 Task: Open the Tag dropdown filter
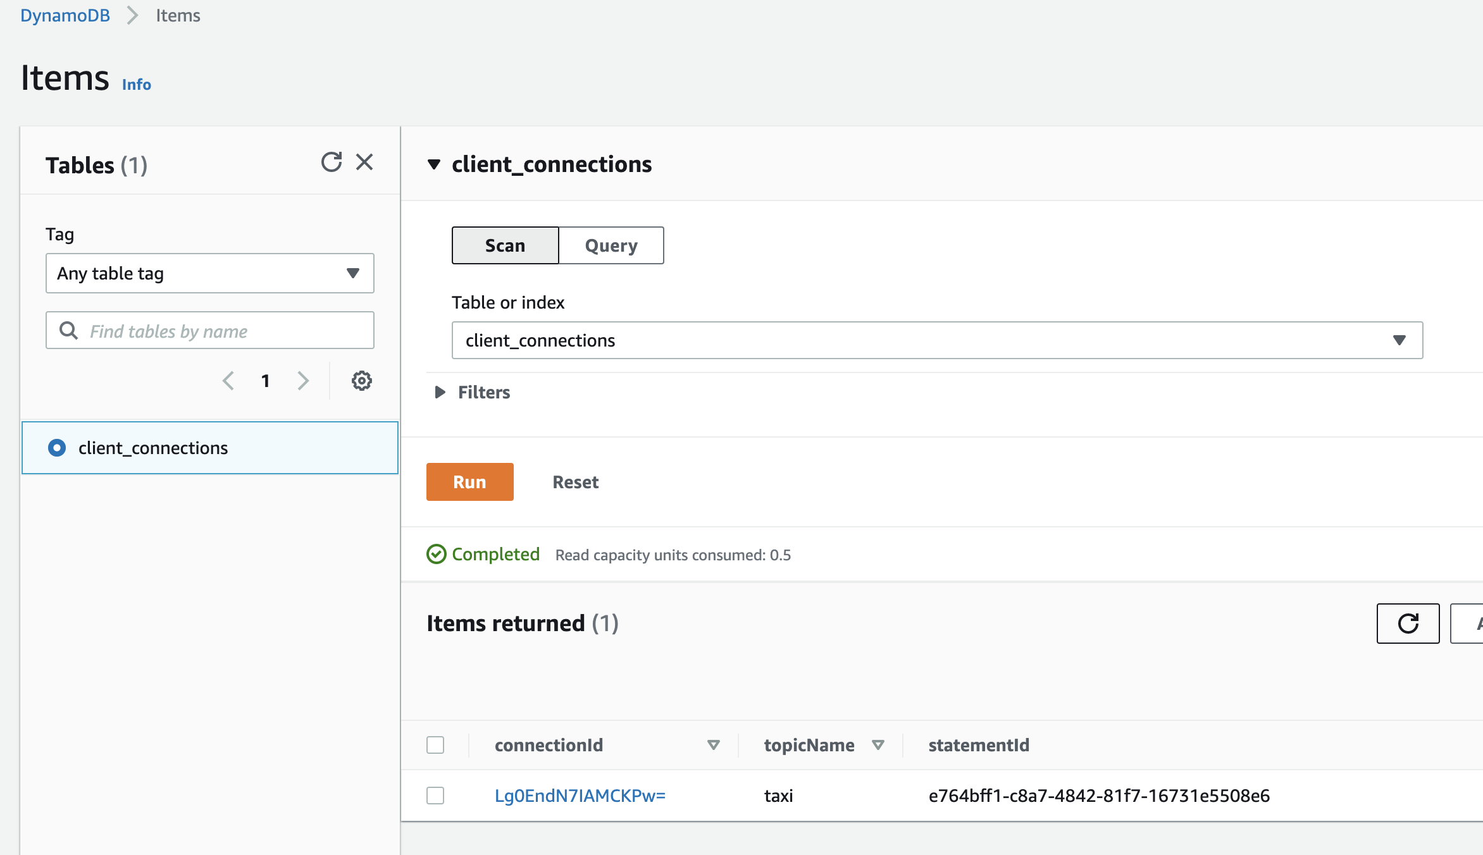pyautogui.click(x=210, y=273)
